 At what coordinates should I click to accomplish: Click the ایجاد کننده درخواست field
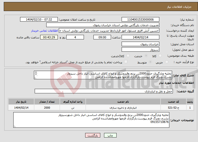tap(109, 31)
